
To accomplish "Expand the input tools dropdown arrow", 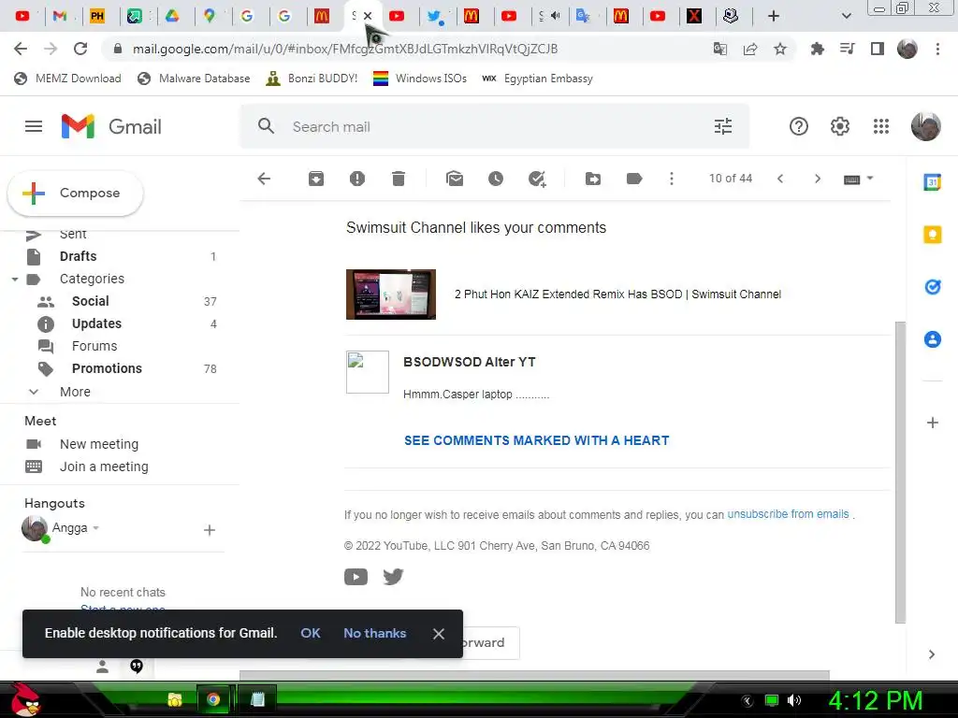I will pyautogui.click(x=870, y=179).
